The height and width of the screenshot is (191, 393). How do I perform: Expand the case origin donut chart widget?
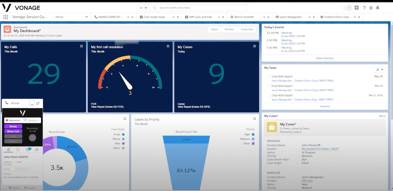(x=125, y=119)
